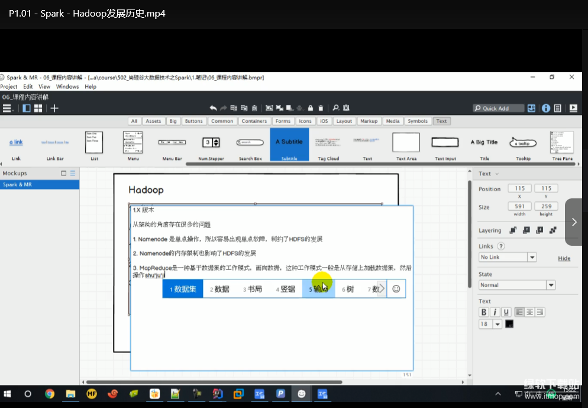Image resolution: width=588 pixels, height=408 pixels.
Task: Pick the Text Area control thumbnail
Action: (x=406, y=146)
